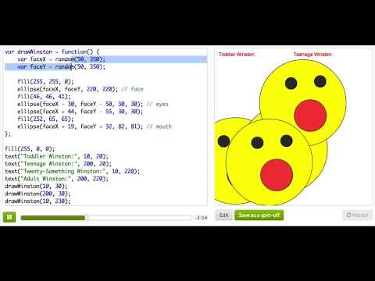375x281 pixels.
Task: Click the remaining time label -3:04
Action: coord(201,218)
